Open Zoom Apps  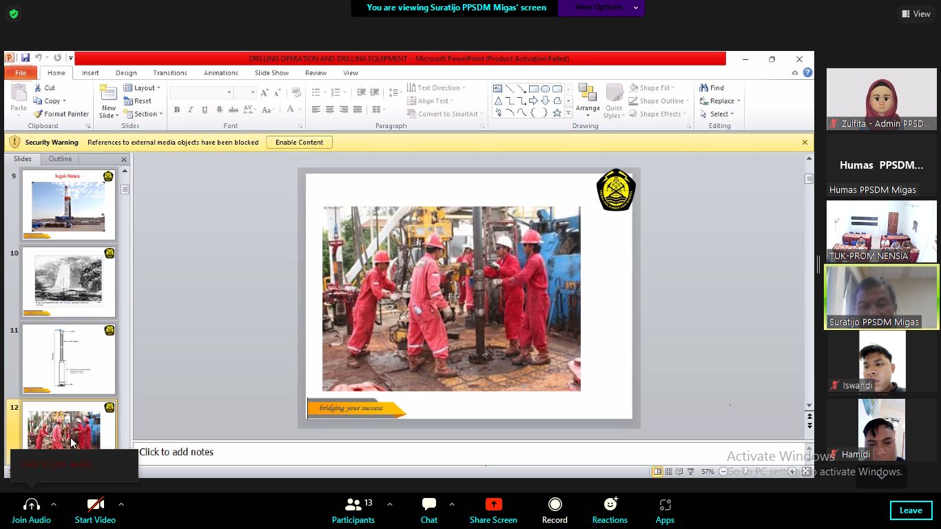[x=665, y=511]
